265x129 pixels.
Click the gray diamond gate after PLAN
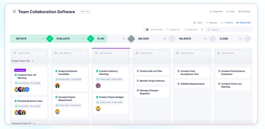point(131,39)
